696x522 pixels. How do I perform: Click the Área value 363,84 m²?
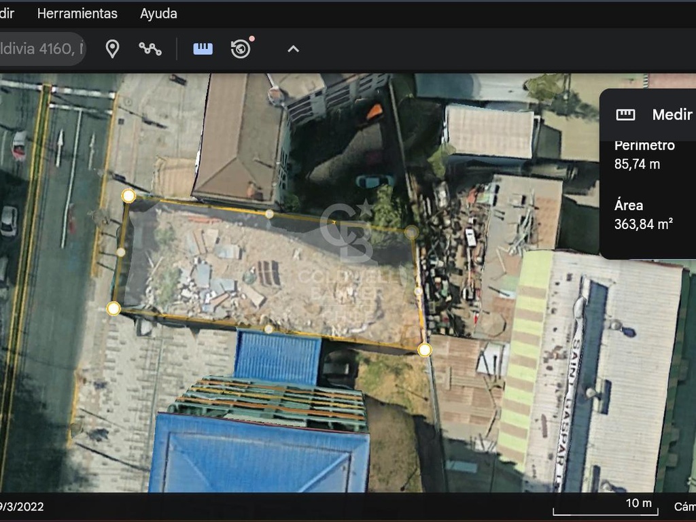[643, 224]
